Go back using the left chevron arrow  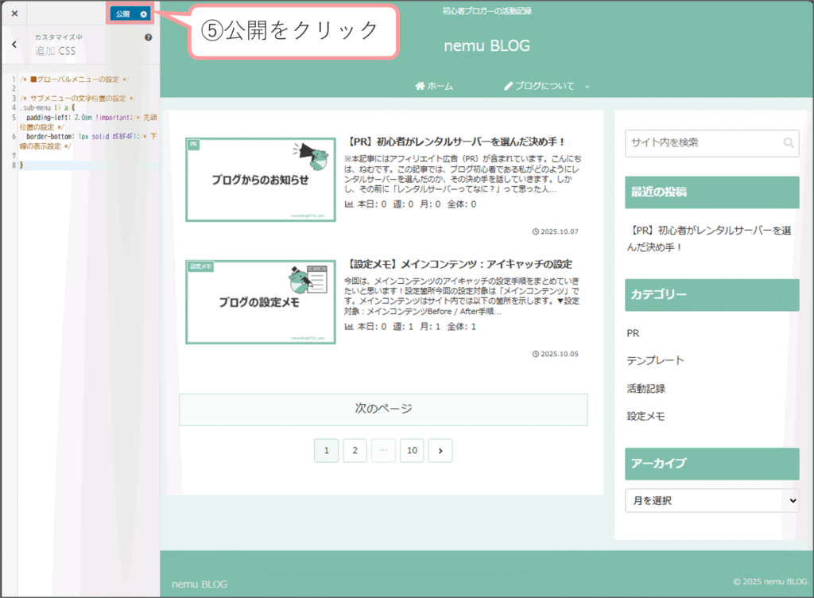tap(14, 45)
